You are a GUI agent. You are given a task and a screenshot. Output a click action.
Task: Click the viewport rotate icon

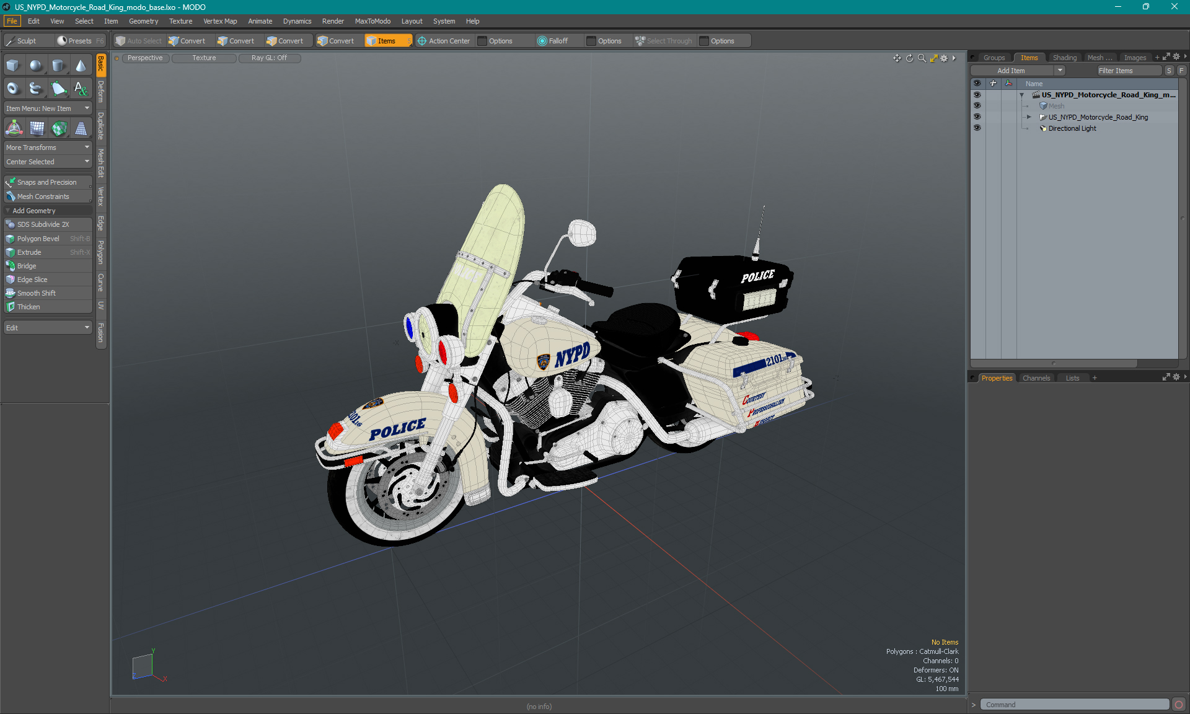909,58
